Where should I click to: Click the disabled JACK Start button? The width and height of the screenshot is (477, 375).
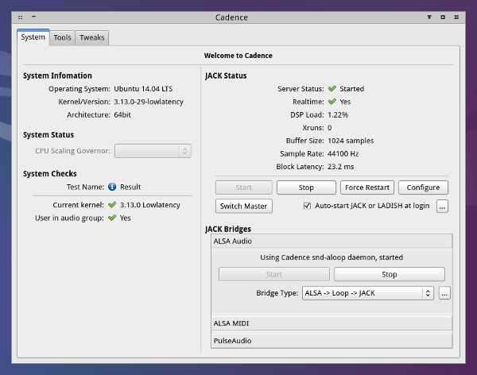click(x=244, y=187)
